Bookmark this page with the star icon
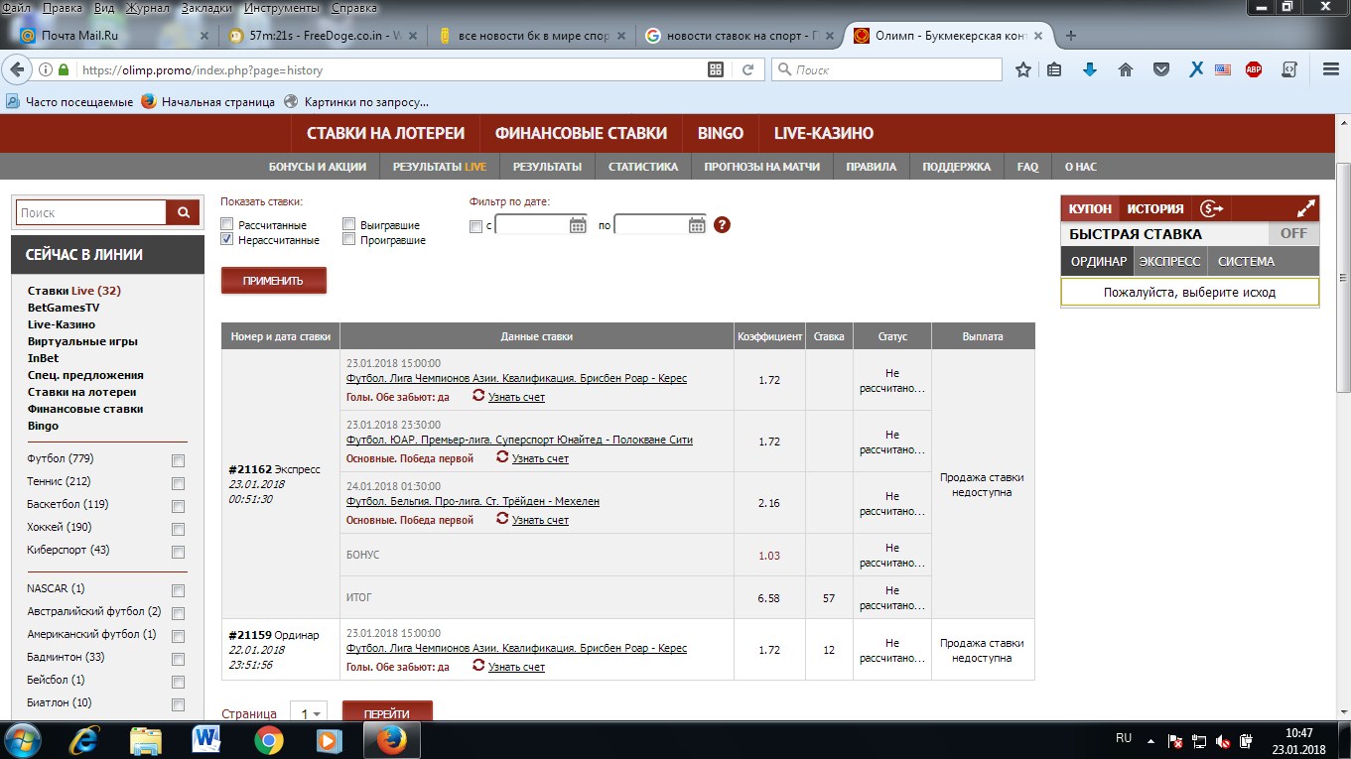 1023,70
